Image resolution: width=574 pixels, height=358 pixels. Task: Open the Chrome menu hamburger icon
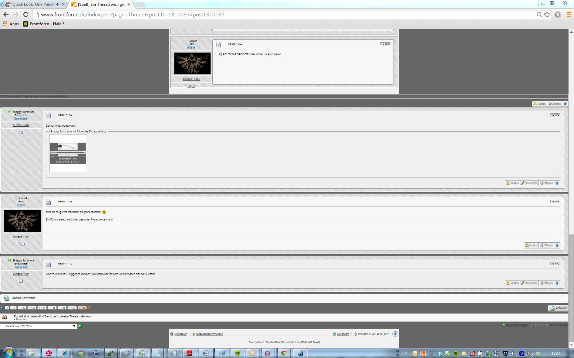point(569,14)
